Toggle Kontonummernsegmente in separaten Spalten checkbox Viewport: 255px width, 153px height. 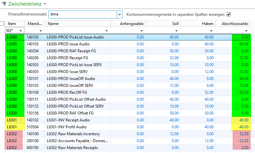pos(228,14)
